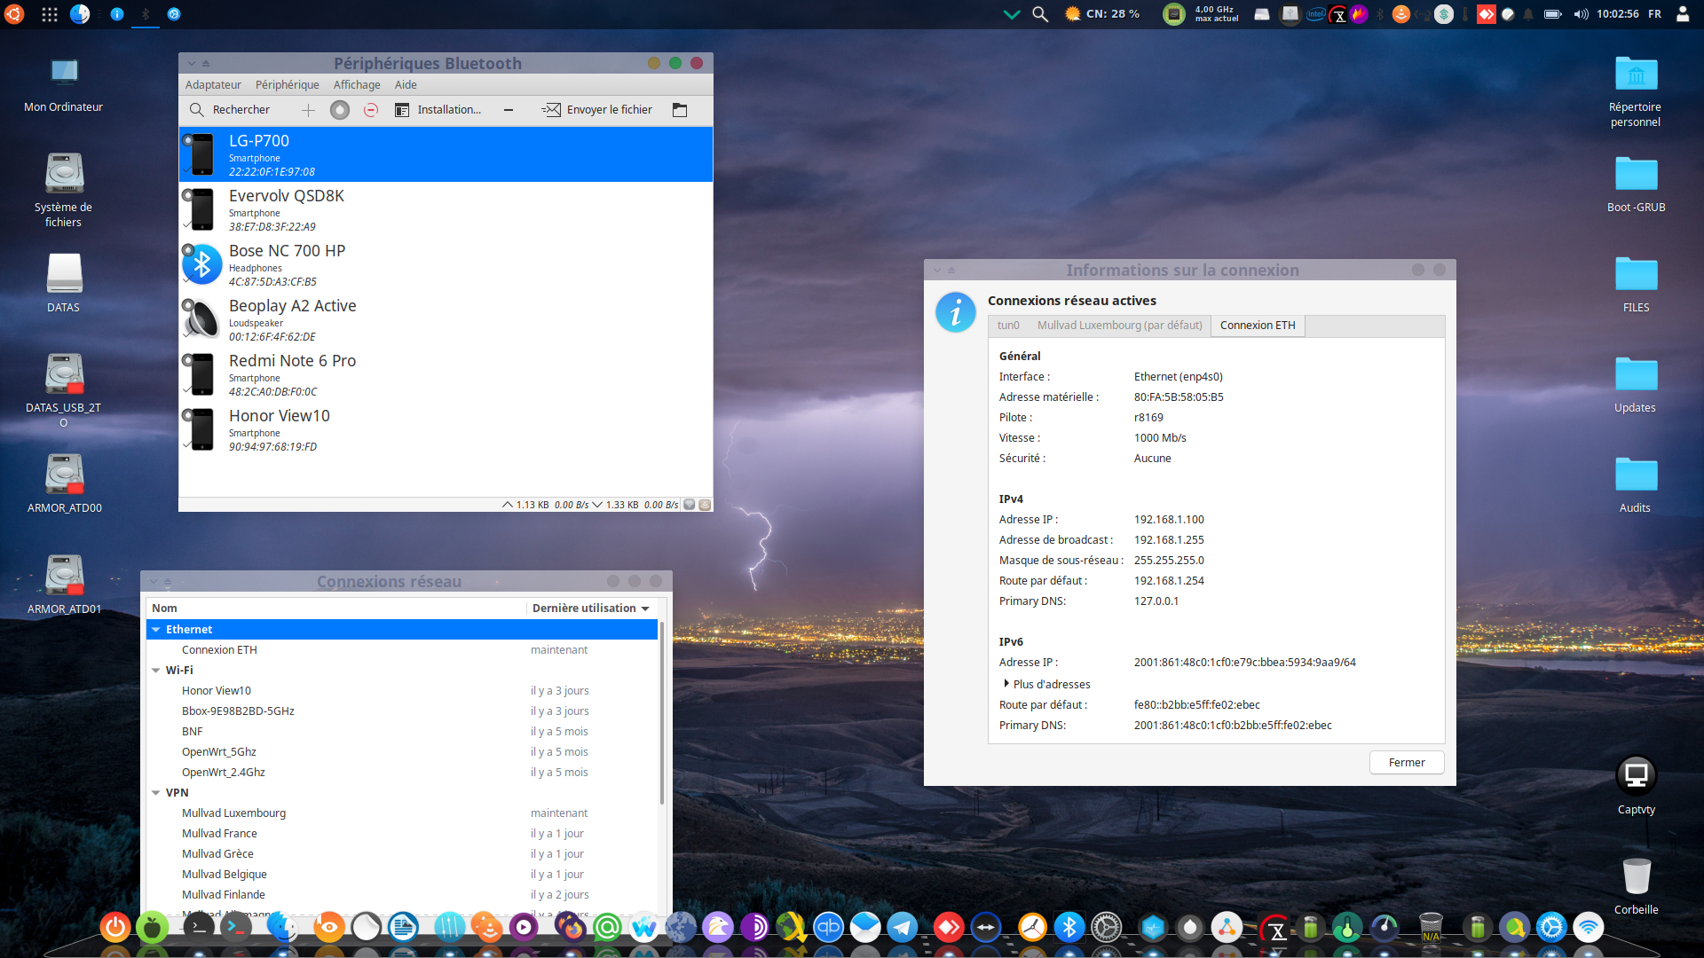The image size is (1704, 958).
Task: Click the Installation setup icon
Action: 402,110
